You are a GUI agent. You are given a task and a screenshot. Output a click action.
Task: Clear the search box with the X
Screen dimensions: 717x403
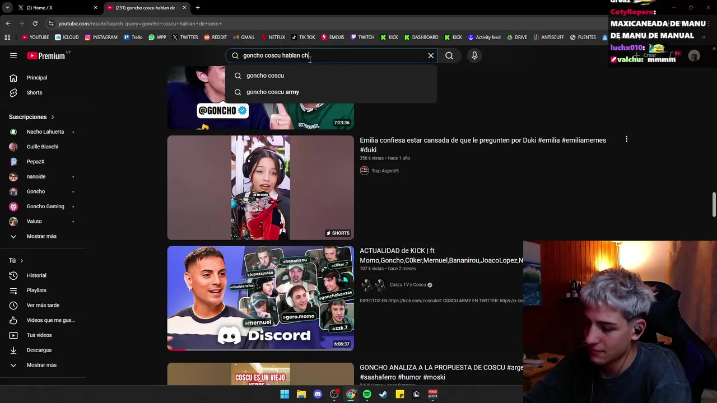click(431, 55)
